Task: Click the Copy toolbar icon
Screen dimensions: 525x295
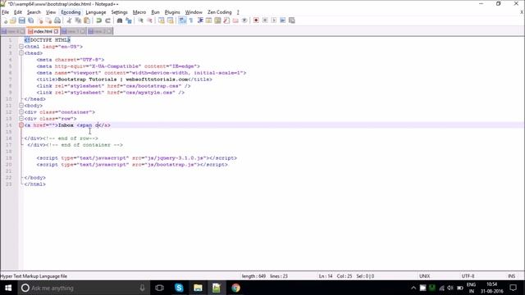Action: (78, 20)
